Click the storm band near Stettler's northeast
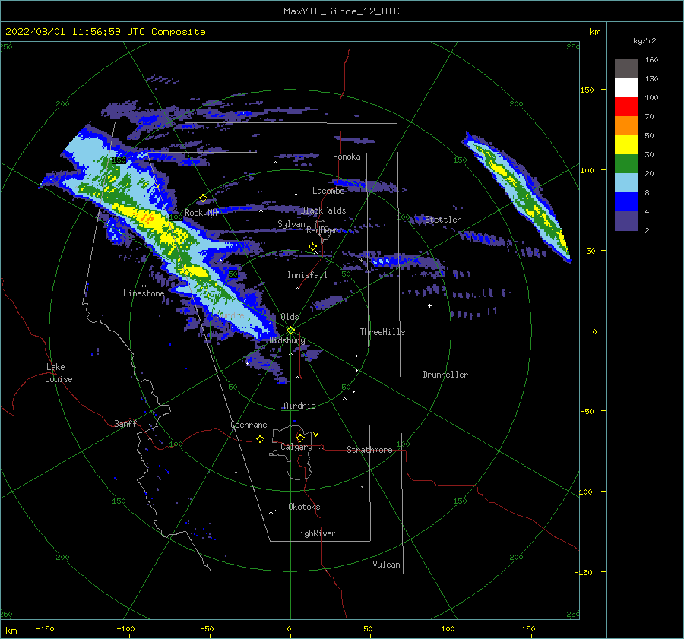This screenshot has width=684, height=639. click(x=517, y=196)
